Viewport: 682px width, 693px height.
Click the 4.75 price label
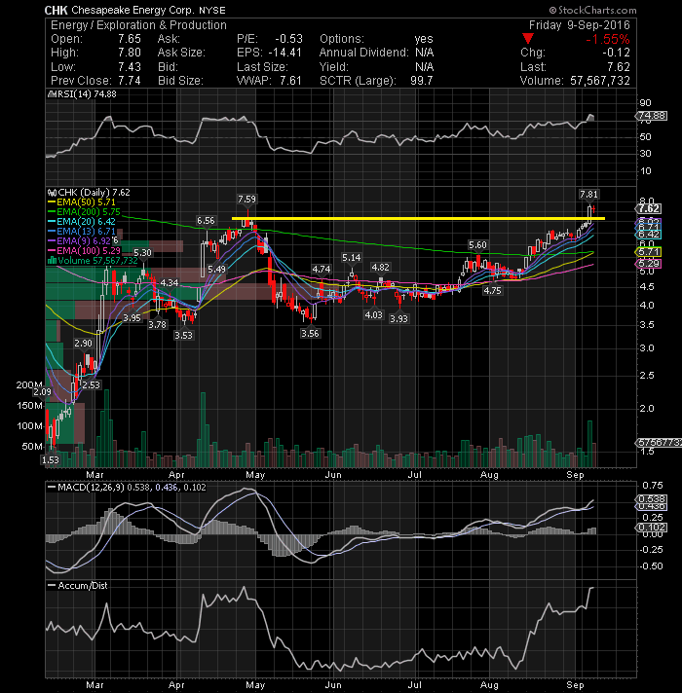pos(492,291)
